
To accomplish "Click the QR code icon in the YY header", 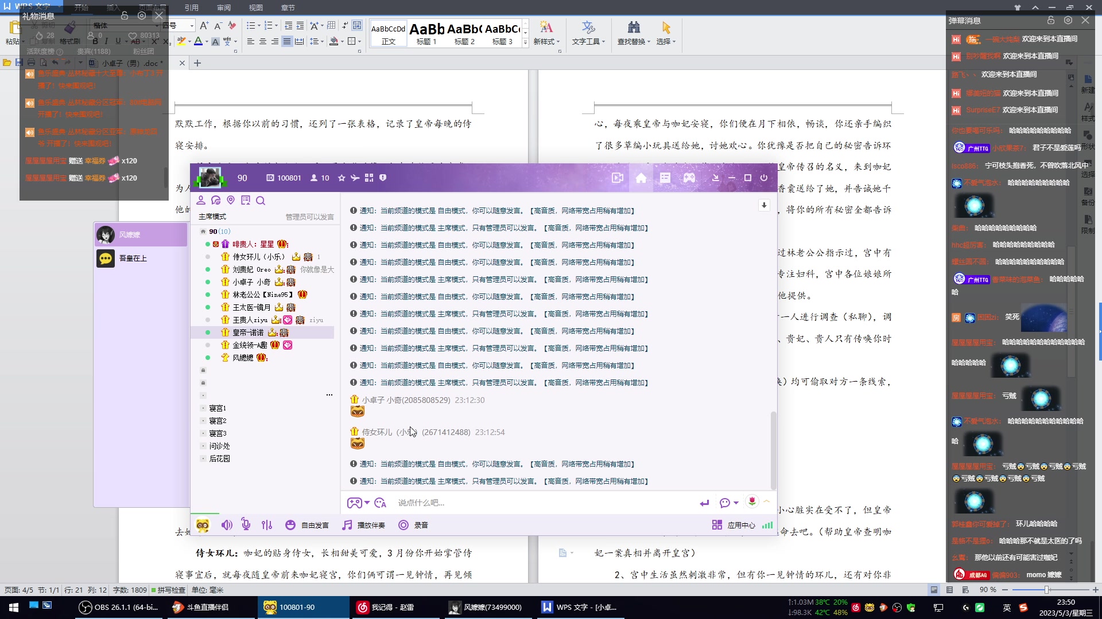I will [x=369, y=178].
